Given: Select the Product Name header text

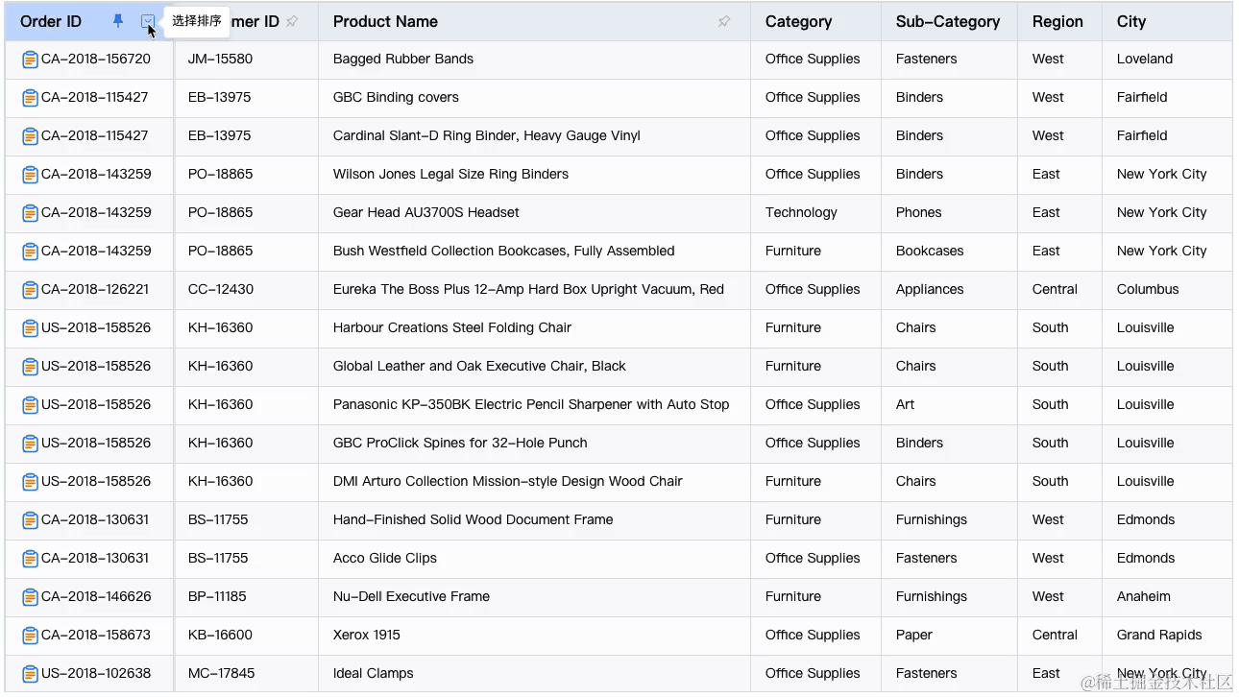Looking at the screenshot, I should pyautogui.click(x=385, y=21).
